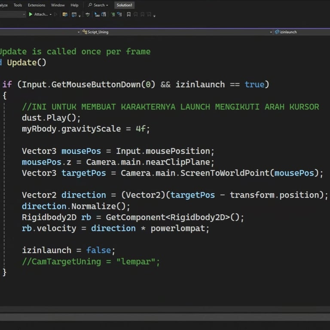Click the Uncomment Selected Lines icon
This screenshot has width=330, height=330.
pyautogui.click(x=119, y=14)
